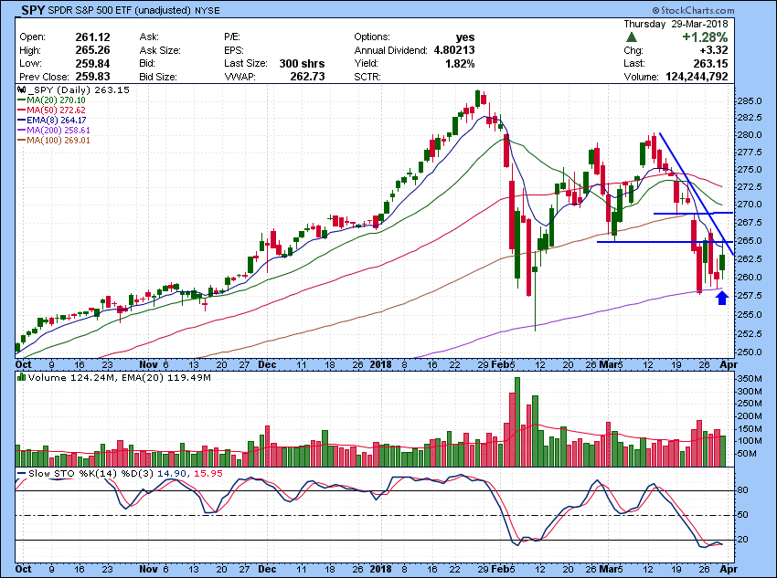Select the Open value 261.12
777x578 pixels.
point(92,37)
